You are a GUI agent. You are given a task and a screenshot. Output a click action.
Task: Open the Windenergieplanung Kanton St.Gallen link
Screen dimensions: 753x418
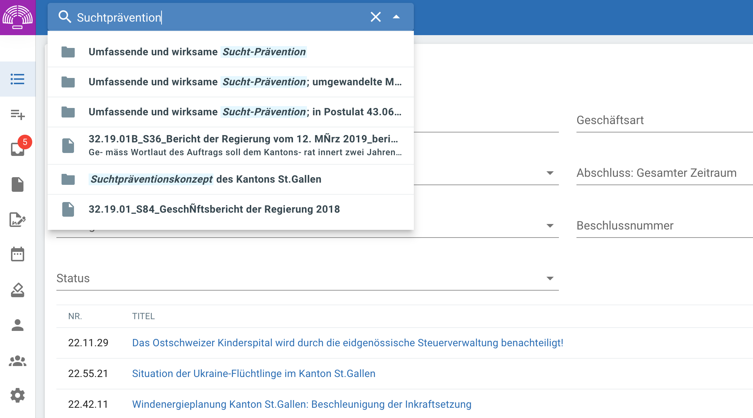[301, 404]
